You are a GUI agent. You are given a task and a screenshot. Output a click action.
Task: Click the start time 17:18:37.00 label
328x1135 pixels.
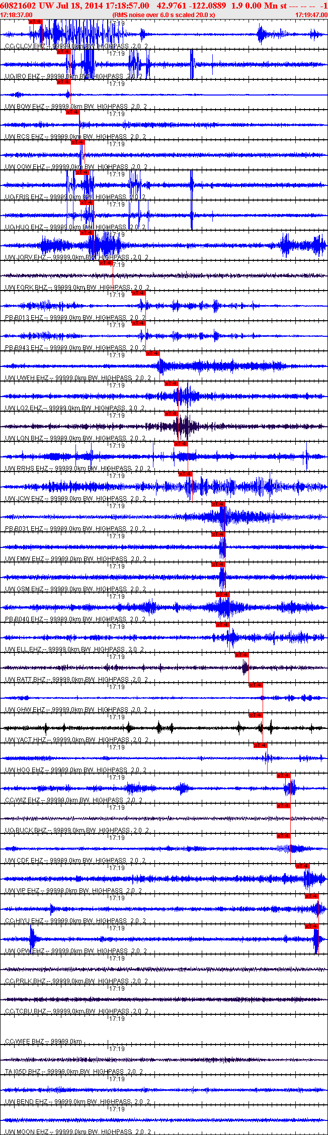16,15
